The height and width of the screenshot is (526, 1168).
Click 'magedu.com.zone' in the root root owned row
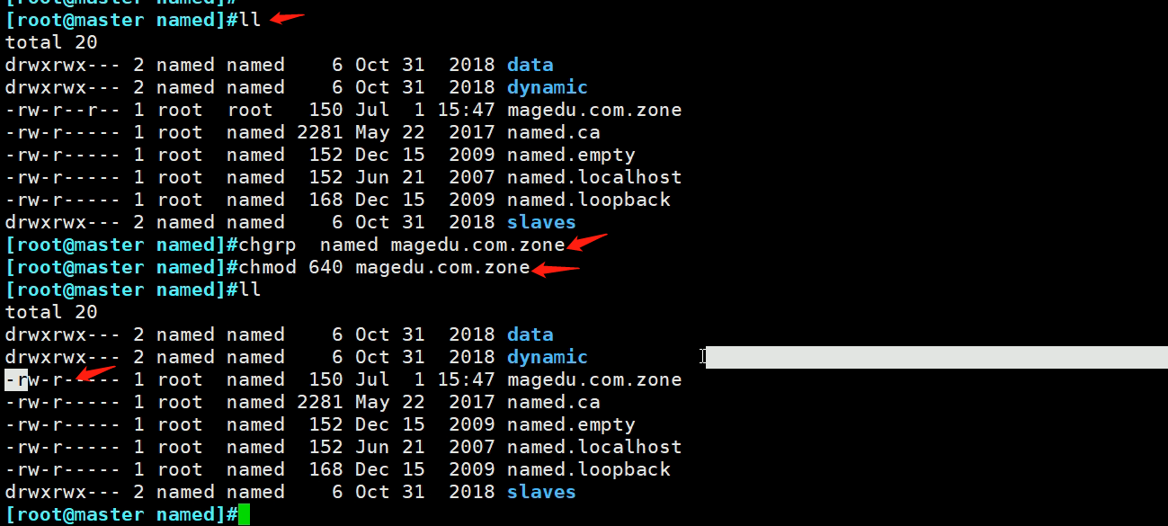(x=593, y=110)
